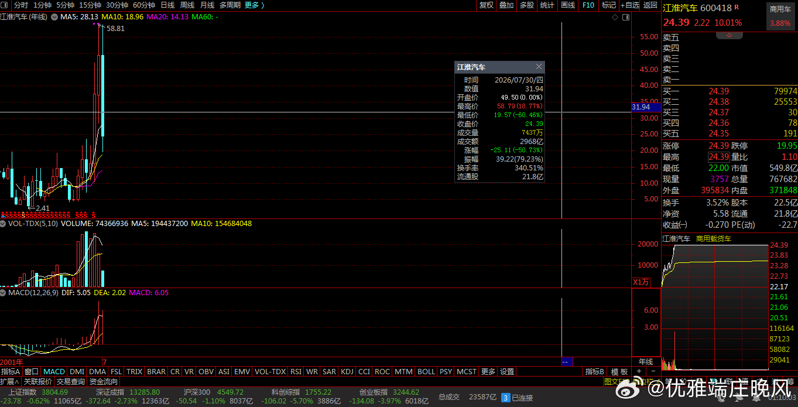The height and width of the screenshot is (407, 798).
Task: Click the diamond icon above chart
Action: (615, 17)
